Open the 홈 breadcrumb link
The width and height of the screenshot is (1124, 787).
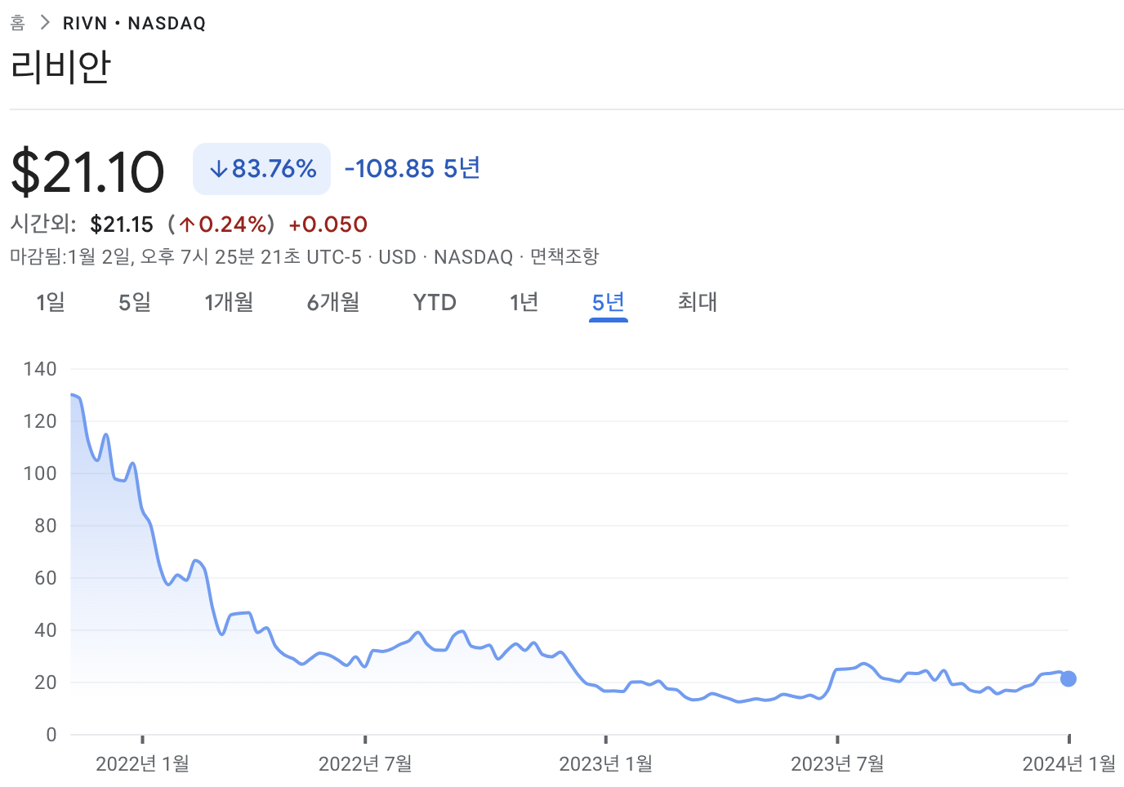click(x=17, y=22)
